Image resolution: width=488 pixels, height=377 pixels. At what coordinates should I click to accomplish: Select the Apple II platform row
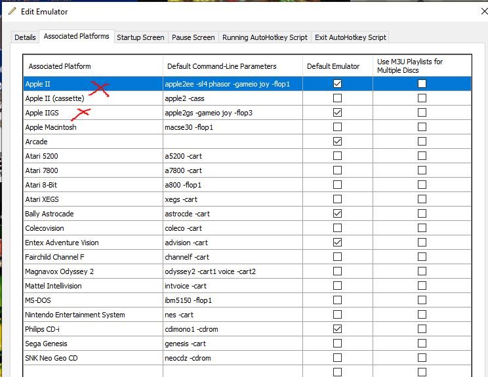247,84
